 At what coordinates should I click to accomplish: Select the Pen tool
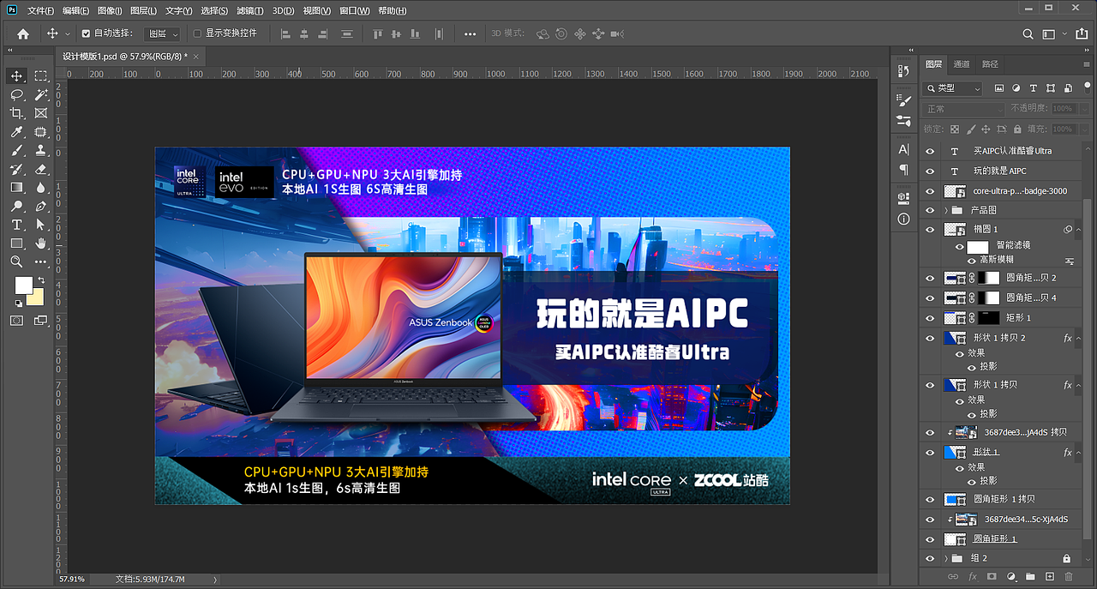(x=40, y=206)
